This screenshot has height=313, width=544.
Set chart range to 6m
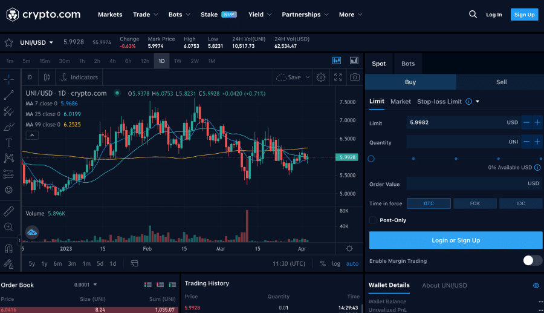(x=57, y=264)
